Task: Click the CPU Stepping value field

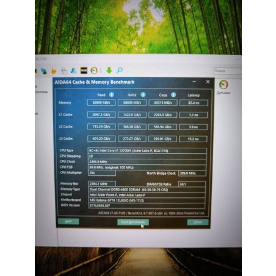Action: pos(147,156)
